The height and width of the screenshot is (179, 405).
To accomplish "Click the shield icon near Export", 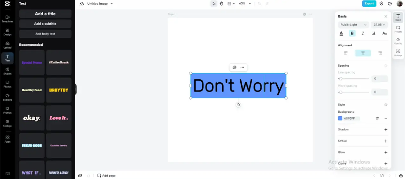I will (381, 4).
